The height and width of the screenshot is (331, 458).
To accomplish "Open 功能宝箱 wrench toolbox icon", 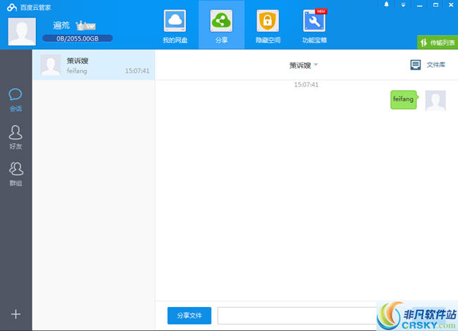I will 314,20.
